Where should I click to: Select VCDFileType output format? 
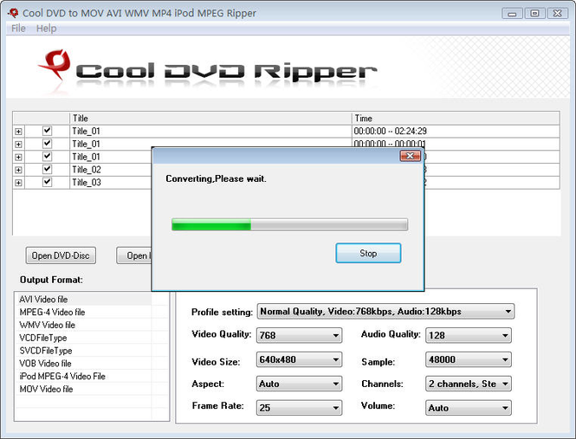[84, 338]
